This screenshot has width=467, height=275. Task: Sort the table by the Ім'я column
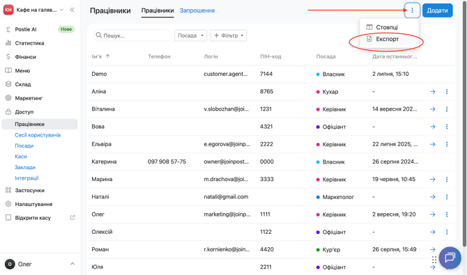click(100, 56)
